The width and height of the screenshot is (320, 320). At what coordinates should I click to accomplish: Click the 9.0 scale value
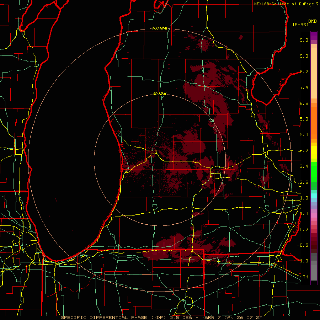[304, 56]
